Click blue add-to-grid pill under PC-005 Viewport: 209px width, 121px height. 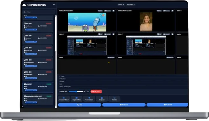31,30
